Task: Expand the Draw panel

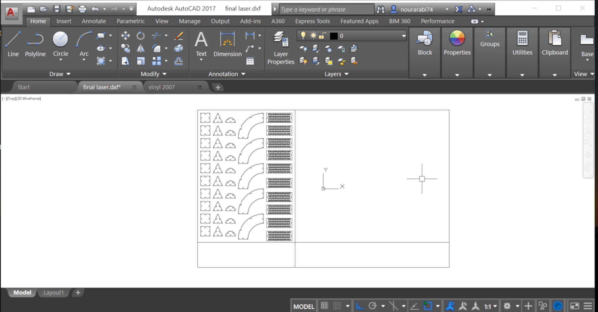Action: 60,74
